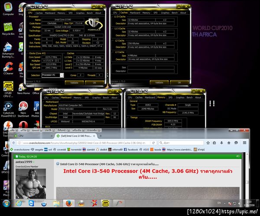Click Firefox back arrow button
Viewport: 260px width, 216px height.
(13, 143)
